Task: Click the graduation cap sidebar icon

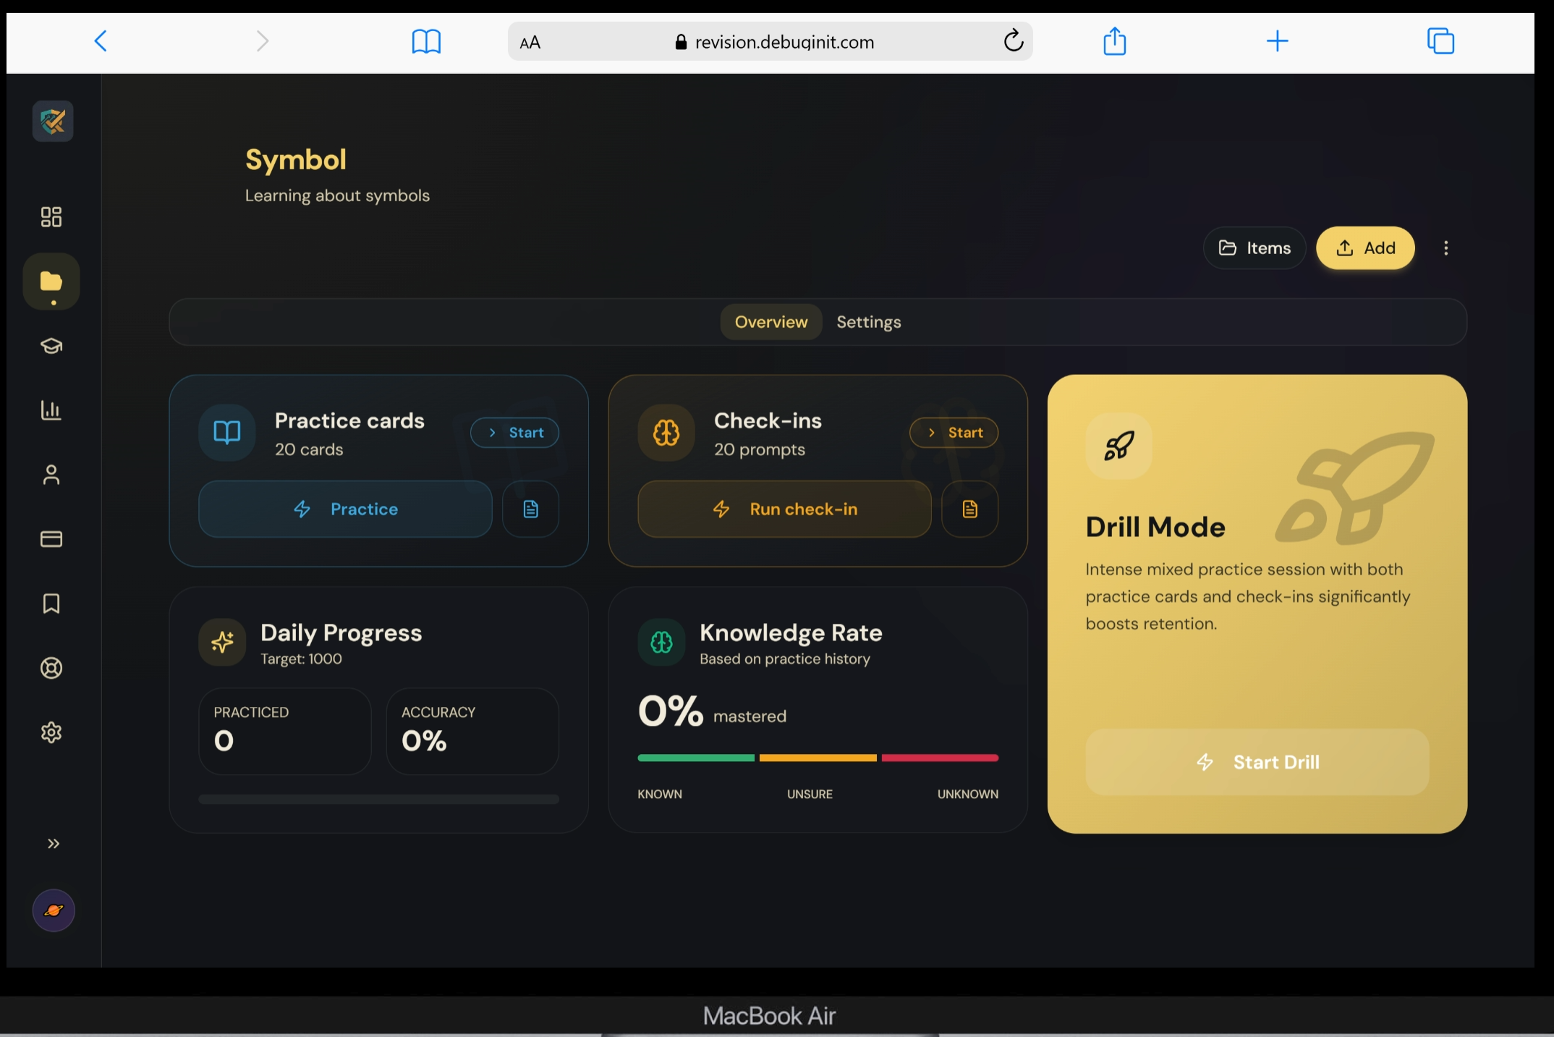Action: point(51,346)
